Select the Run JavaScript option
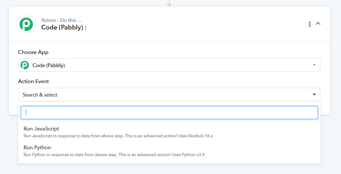 pyautogui.click(x=169, y=132)
